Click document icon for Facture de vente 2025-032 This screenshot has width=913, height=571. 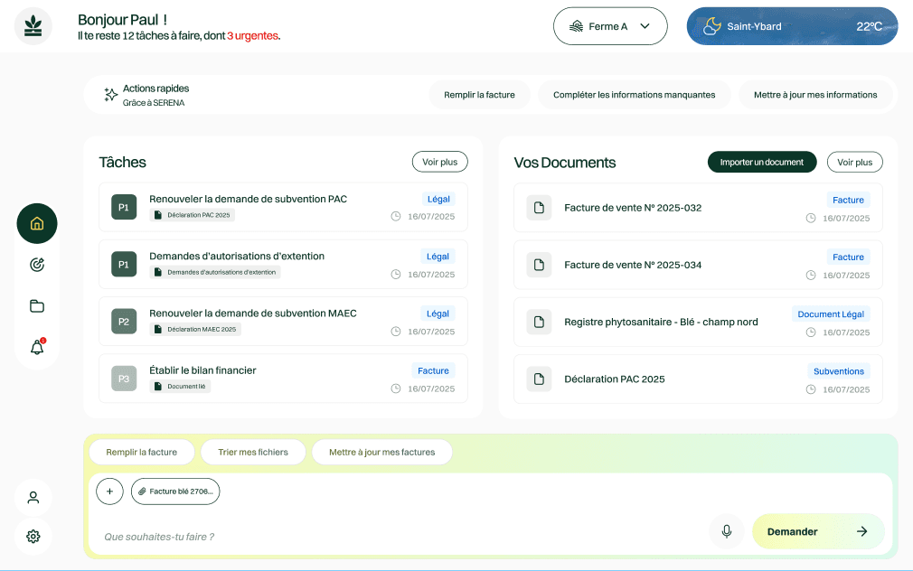click(x=539, y=208)
